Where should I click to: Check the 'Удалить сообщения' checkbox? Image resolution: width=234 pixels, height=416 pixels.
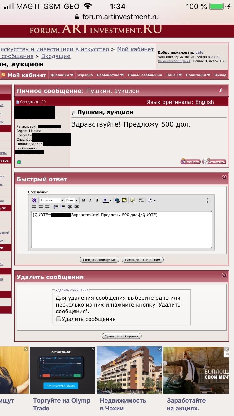(x=58, y=319)
